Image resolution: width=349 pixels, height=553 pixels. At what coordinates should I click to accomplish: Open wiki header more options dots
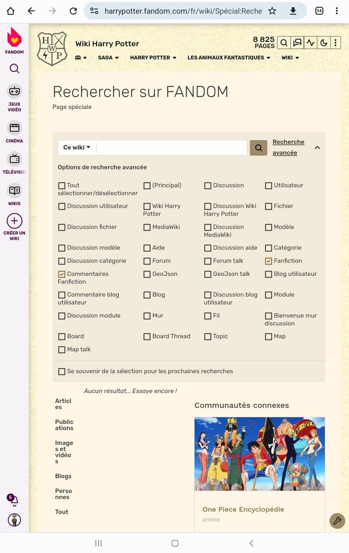point(335,43)
